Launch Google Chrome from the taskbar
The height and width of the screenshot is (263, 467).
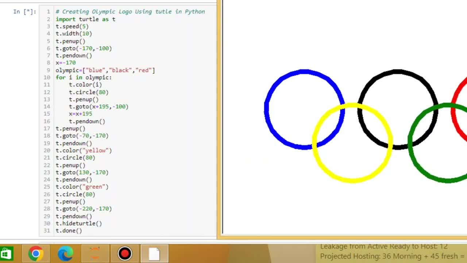point(36,254)
